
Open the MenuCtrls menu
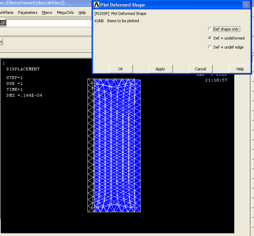click(65, 13)
